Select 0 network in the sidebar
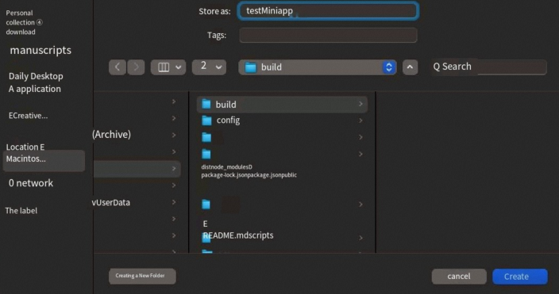Image resolution: width=559 pixels, height=294 pixels. point(31,183)
